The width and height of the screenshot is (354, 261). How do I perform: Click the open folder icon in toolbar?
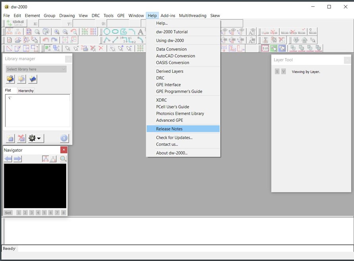tap(18, 40)
